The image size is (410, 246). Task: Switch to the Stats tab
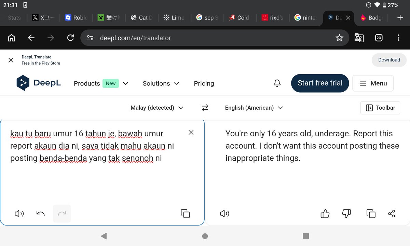point(14,17)
